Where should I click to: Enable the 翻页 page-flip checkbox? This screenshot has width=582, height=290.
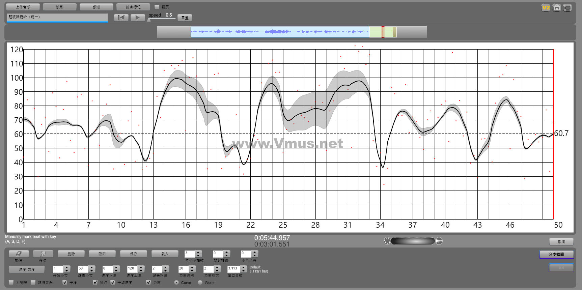pyautogui.click(x=157, y=7)
